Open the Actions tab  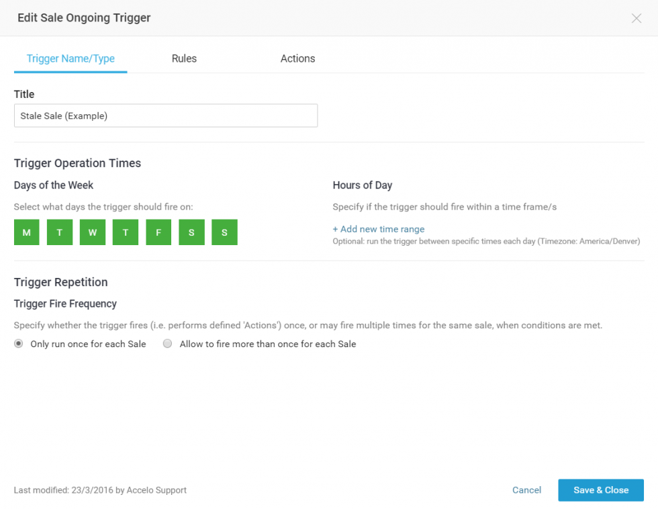(297, 58)
